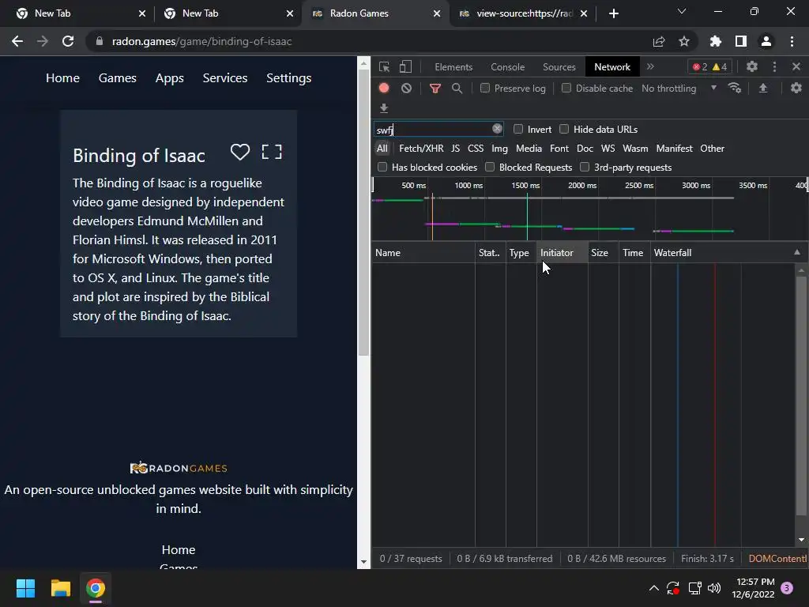Open the Games nav link
The height and width of the screenshot is (607, 809).
tap(118, 78)
